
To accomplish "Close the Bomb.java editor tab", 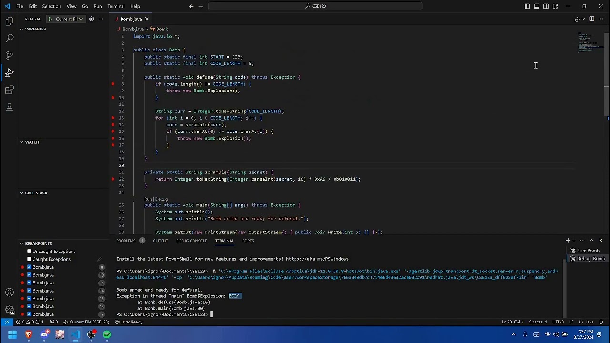I will coord(147,19).
